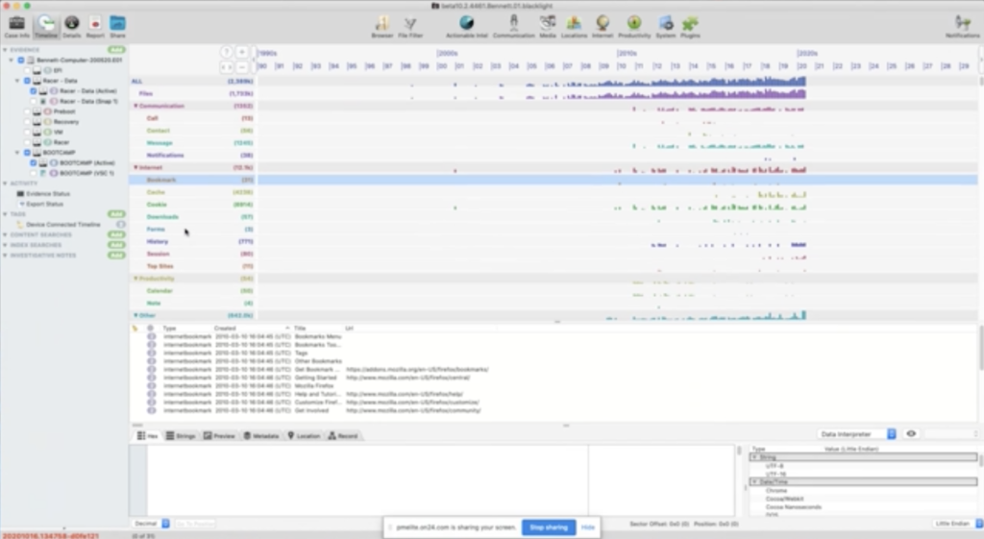Collapse the Communication category in timeline
The width and height of the screenshot is (984, 539).
click(x=135, y=106)
